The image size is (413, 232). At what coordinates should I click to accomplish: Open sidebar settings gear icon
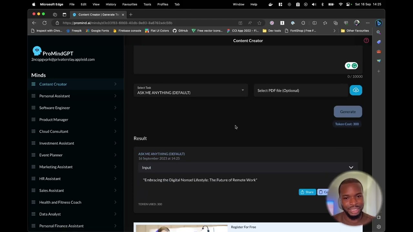[x=379, y=227]
